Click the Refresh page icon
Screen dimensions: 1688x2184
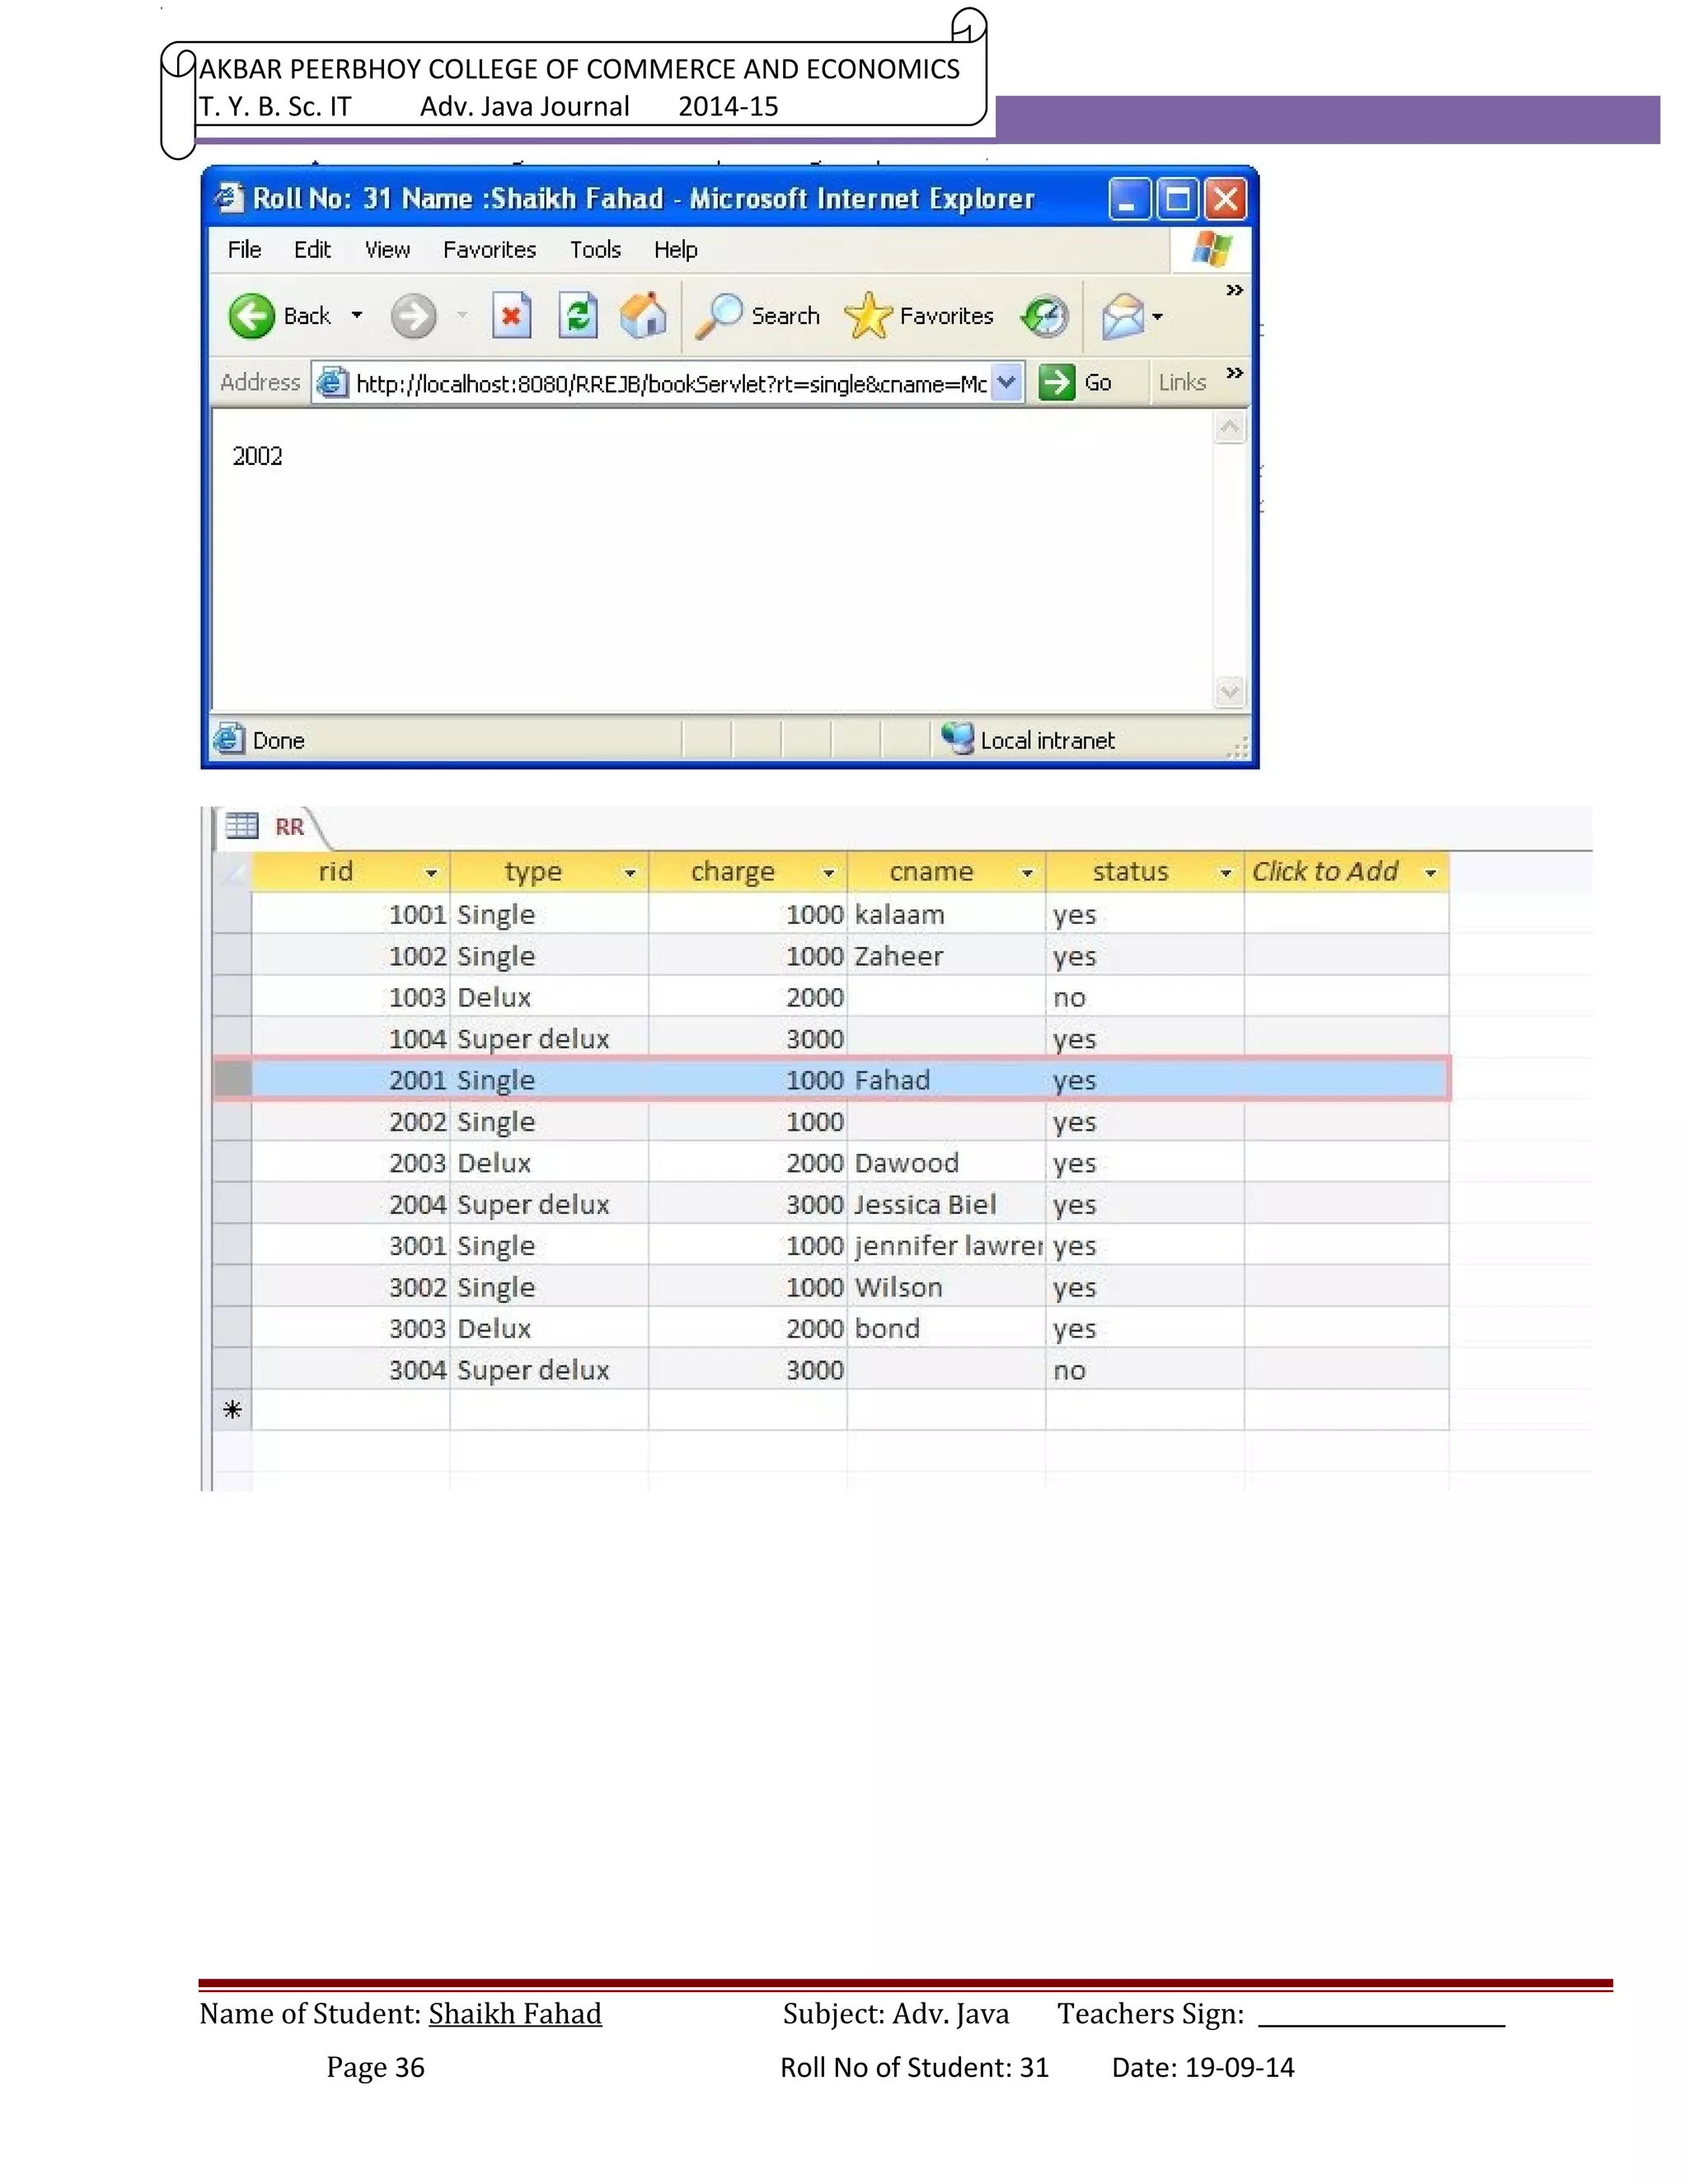tap(578, 316)
